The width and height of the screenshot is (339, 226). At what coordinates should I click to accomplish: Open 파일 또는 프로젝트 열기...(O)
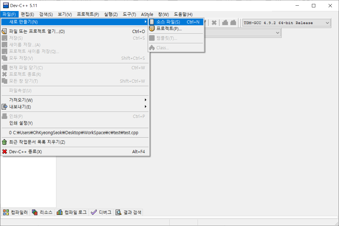(75, 31)
